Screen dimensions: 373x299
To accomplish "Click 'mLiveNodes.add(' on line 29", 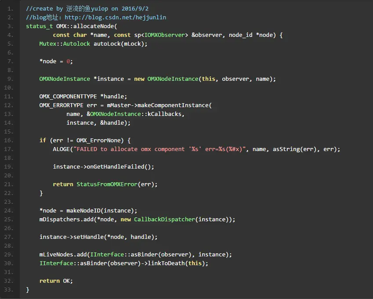I will pos(65,255).
